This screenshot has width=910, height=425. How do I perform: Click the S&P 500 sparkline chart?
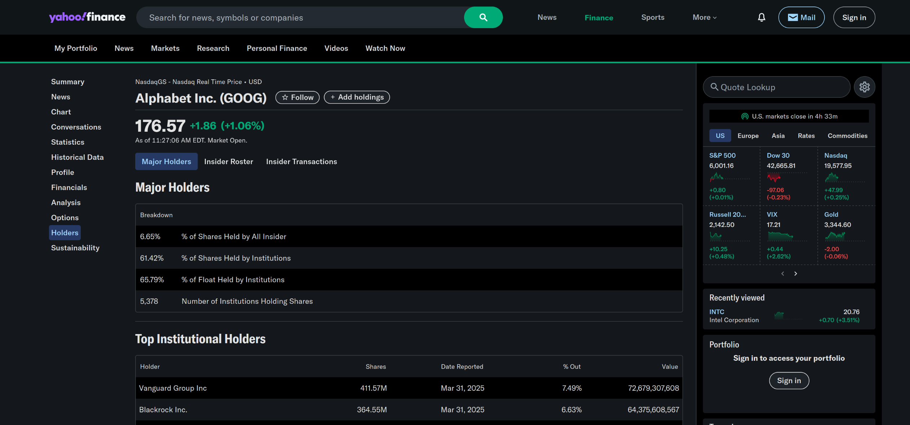click(x=729, y=177)
